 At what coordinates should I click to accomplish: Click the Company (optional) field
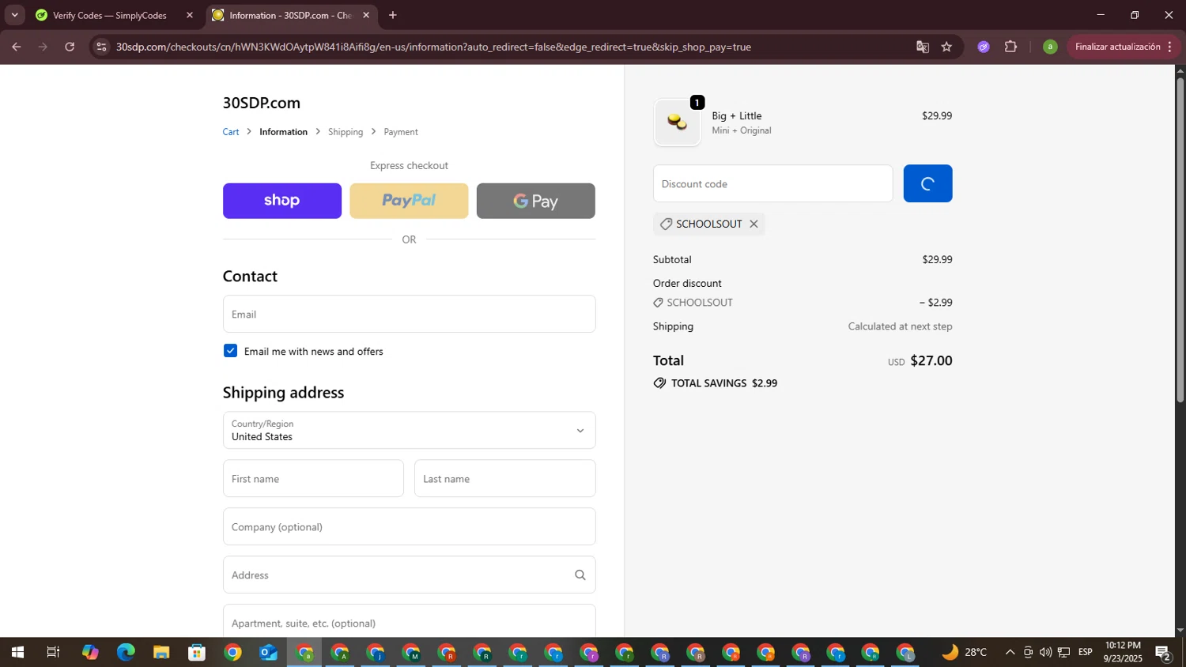tap(410, 527)
